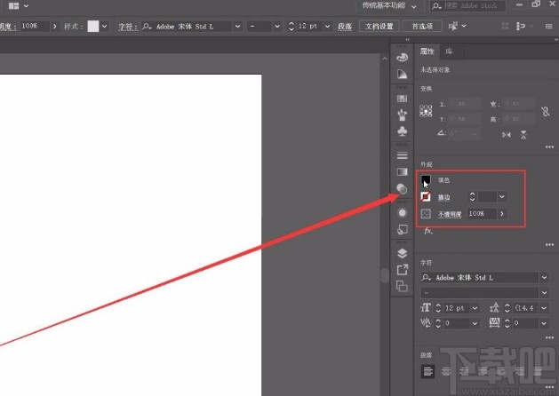
Task: Click the 文档设置 button
Action: [379, 27]
